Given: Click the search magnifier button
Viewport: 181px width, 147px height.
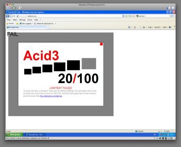Looking at the screenshot, I should coord(171,16).
